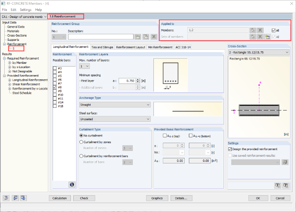
Task: Click the delete reinforcement group icon
Action: point(154,37)
